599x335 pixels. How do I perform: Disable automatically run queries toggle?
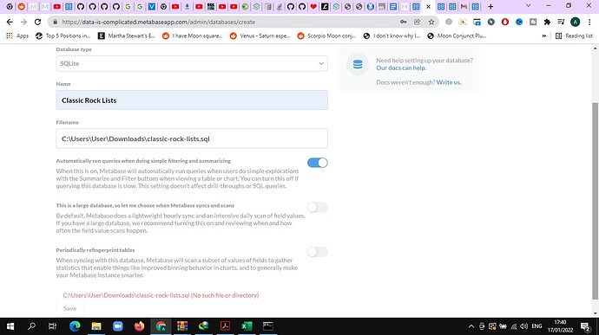point(318,163)
